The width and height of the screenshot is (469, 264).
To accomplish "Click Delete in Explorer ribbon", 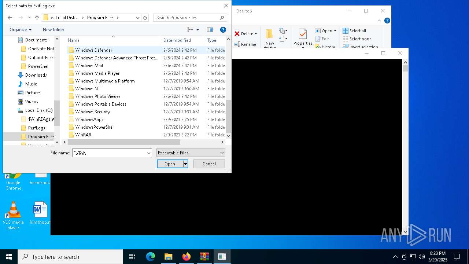I will point(245,34).
